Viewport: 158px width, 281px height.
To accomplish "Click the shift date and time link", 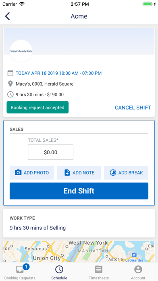I will [x=59, y=73].
